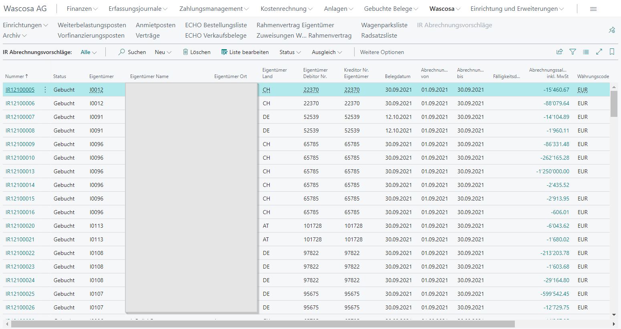
Task: Open the Radsatzsliste page
Action: pyautogui.click(x=379, y=36)
